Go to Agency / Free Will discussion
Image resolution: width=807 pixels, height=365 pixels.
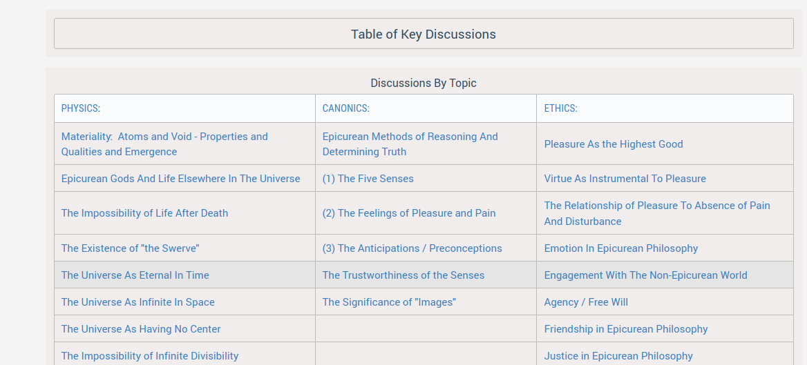tap(586, 302)
